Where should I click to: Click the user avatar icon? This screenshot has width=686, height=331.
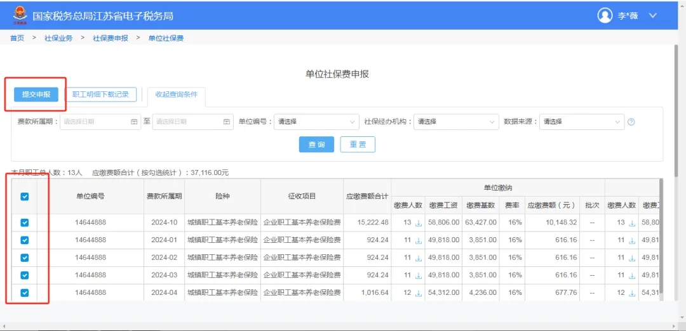pyautogui.click(x=605, y=16)
